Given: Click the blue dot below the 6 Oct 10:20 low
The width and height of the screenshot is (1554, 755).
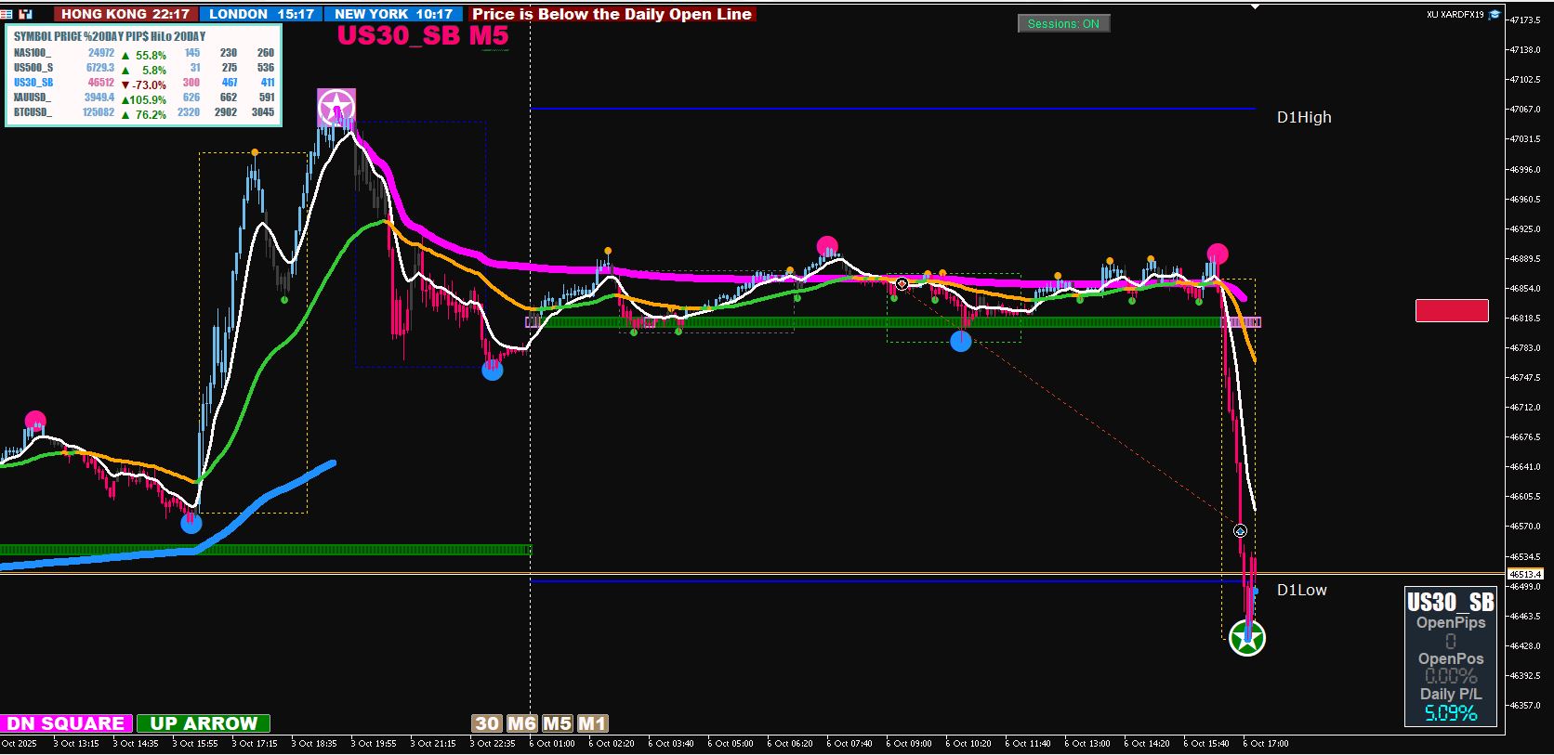Looking at the screenshot, I should tap(961, 341).
